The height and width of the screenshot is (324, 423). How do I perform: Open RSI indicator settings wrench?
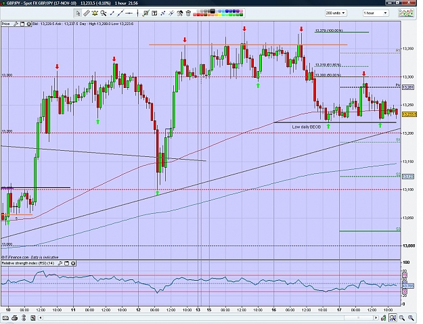point(60,263)
